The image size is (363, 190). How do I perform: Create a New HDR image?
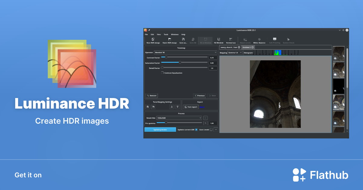[153, 40]
